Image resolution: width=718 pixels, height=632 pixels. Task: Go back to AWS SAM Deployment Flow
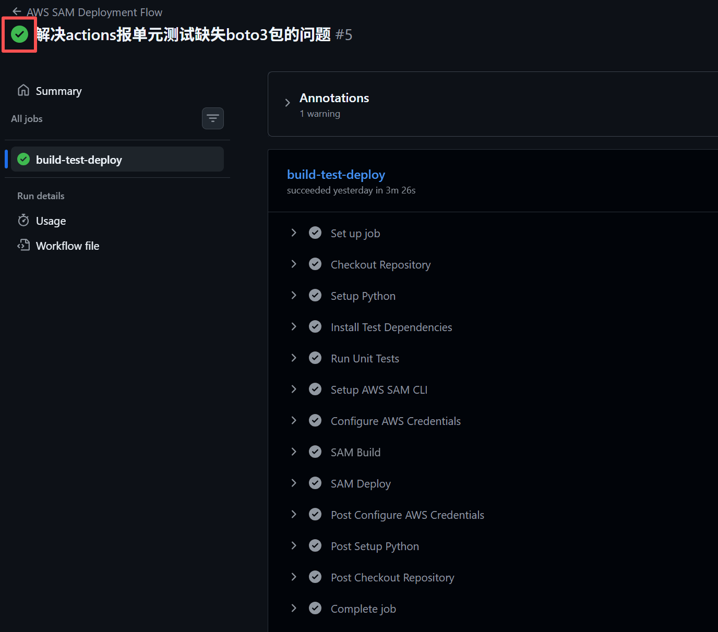click(x=94, y=12)
